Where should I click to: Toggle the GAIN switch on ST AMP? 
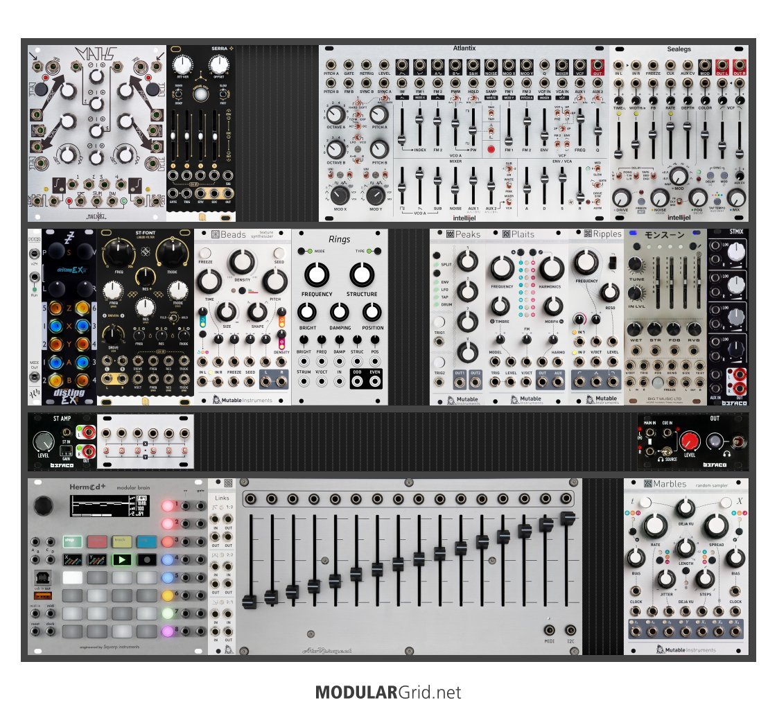[67, 451]
